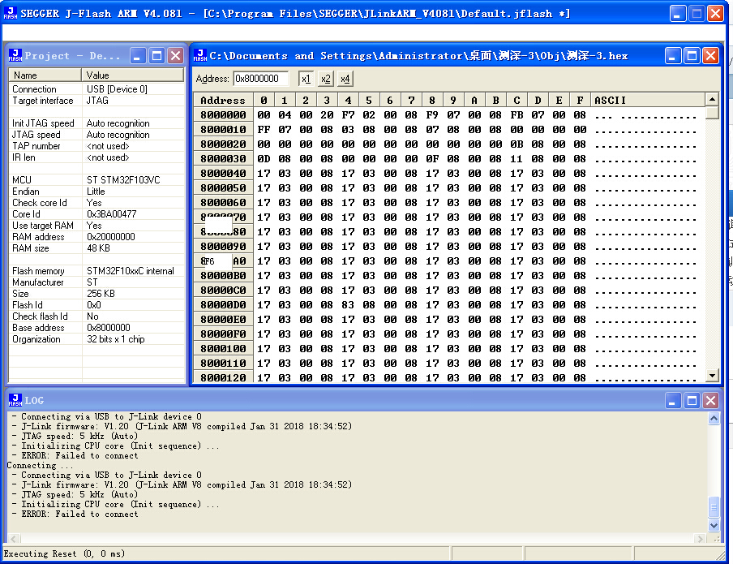Click hex view scrollbar down arrow
Viewport: 733px width, 564px height.
pyautogui.click(x=712, y=375)
